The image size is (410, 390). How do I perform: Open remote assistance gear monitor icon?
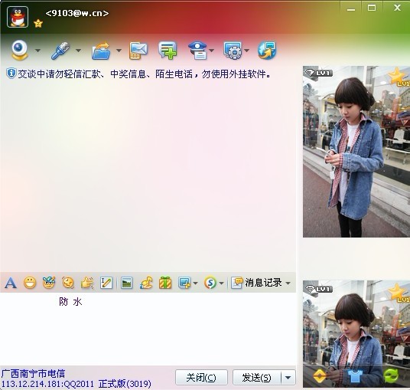point(233,51)
